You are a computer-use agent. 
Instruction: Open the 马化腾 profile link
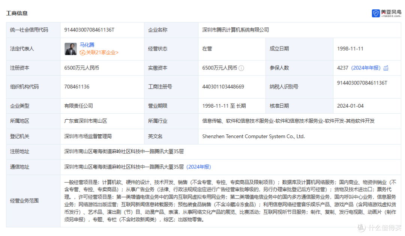[87, 45]
